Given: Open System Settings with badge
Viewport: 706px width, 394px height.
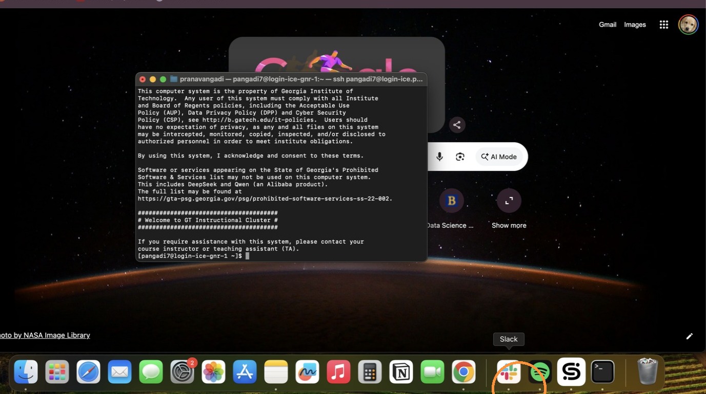Looking at the screenshot, I should pyautogui.click(x=183, y=372).
